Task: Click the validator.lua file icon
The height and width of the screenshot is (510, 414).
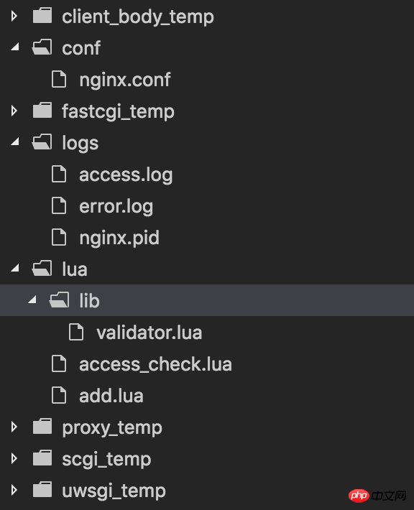Action: [x=76, y=332]
